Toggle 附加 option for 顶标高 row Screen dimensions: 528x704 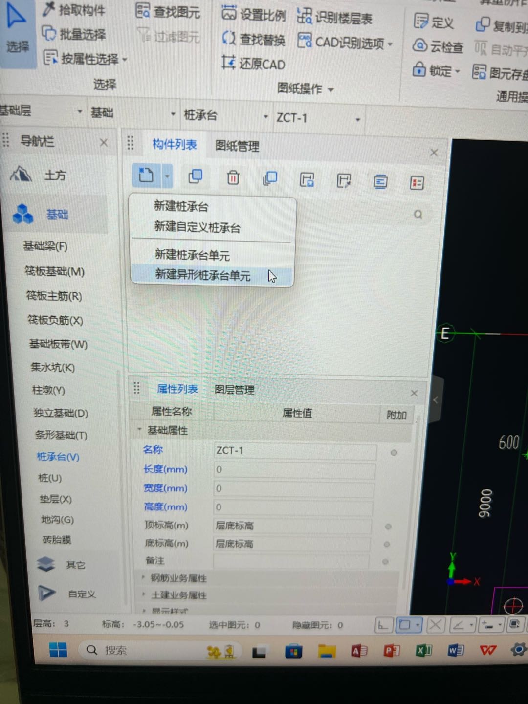388,527
